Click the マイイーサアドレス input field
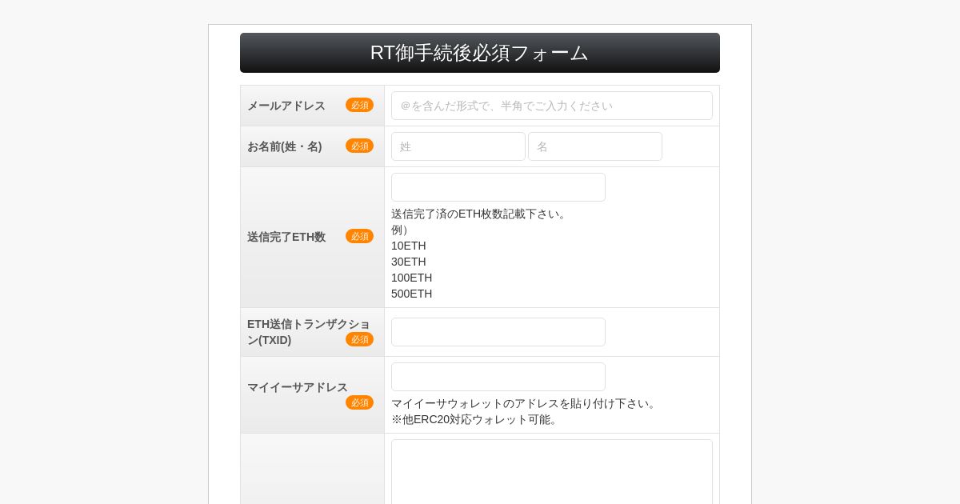The width and height of the screenshot is (960, 504). pos(498,377)
